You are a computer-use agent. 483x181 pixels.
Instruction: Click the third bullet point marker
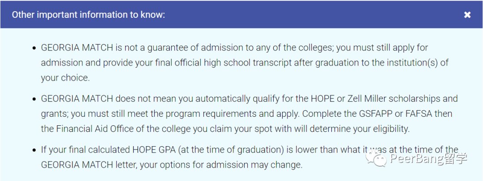(x=34, y=151)
